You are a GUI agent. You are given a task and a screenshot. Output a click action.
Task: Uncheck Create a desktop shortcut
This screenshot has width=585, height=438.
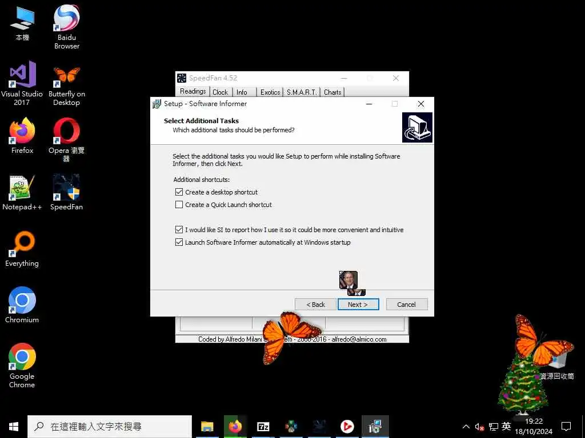click(x=179, y=192)
